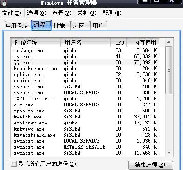Select the conime.exe process
183x170 pixels.
point(85,81)
